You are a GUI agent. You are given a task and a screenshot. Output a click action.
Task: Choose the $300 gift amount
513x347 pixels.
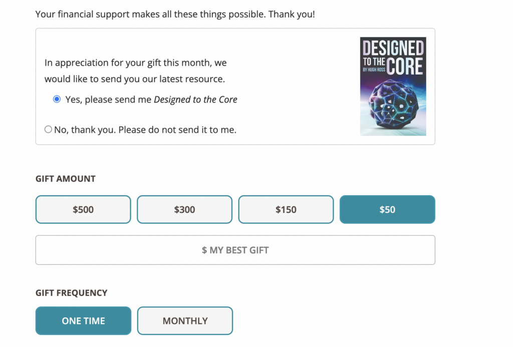point(184,210)
